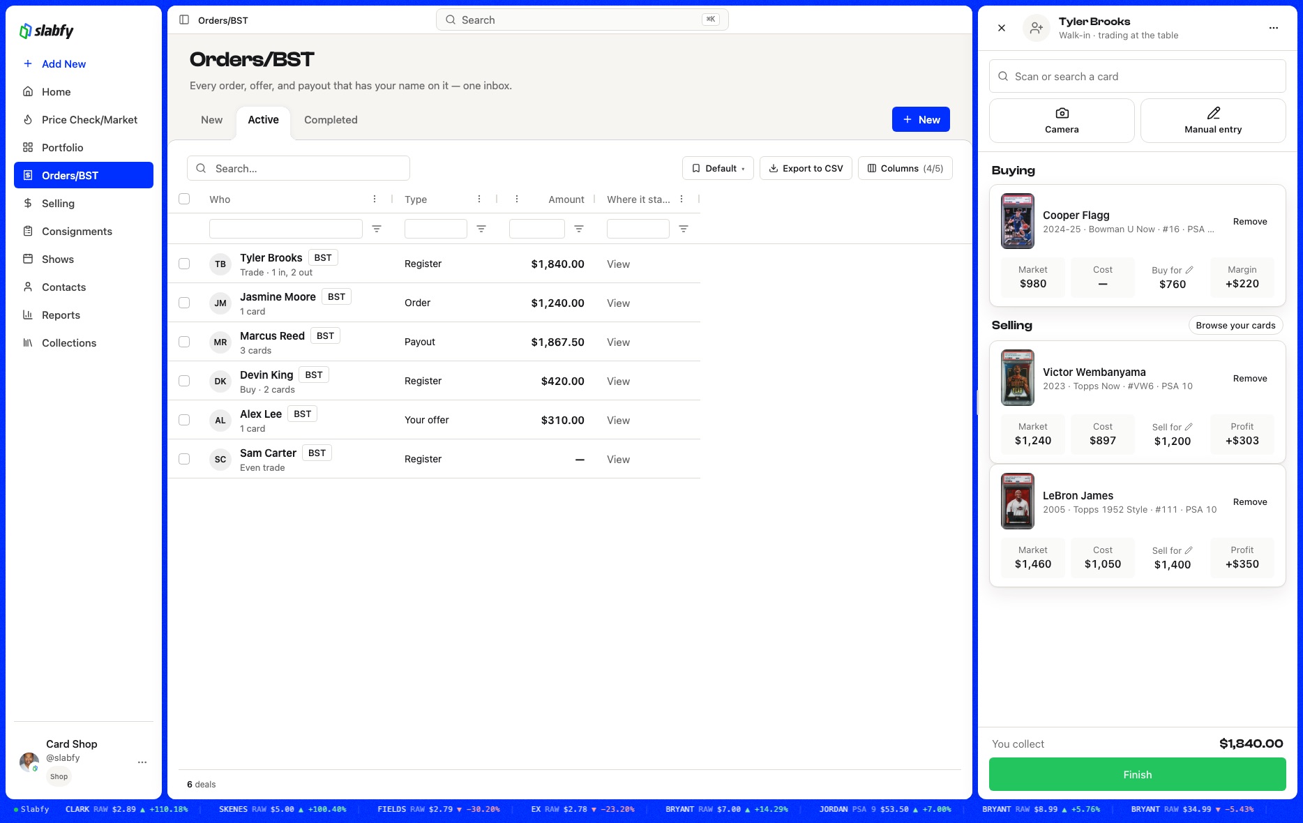Open the Victor Wembanyama card thumbnail
1303x823 pixels.
[1018, 378]
